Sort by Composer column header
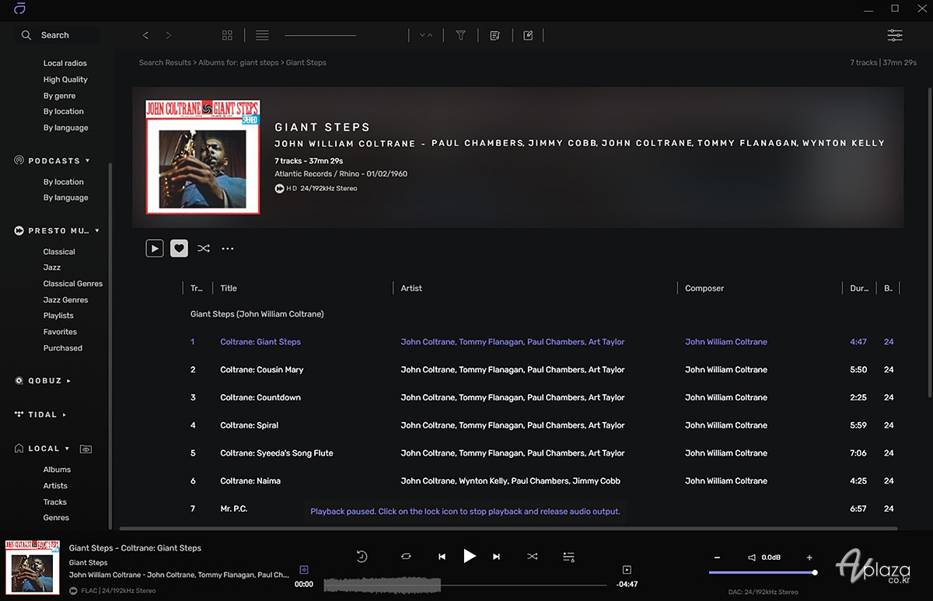 [704, 288]
